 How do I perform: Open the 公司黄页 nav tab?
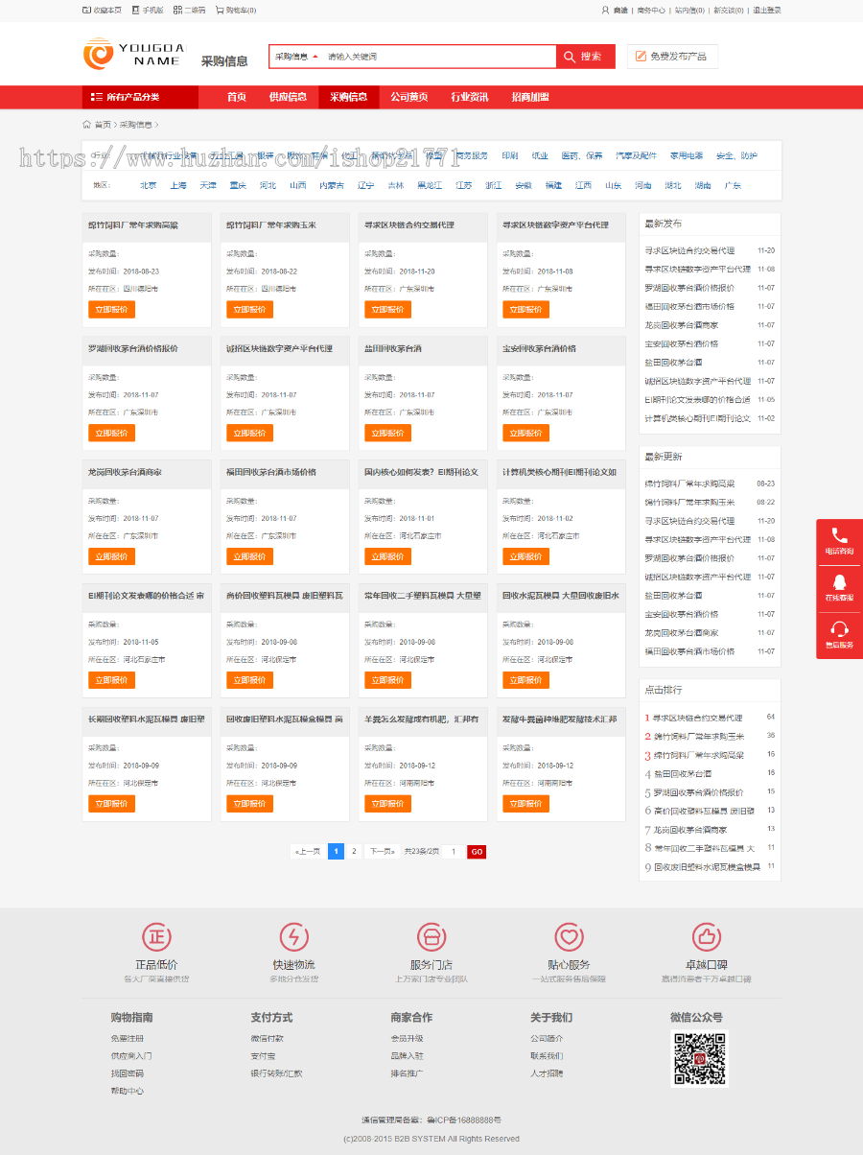(x=409, y=97)
